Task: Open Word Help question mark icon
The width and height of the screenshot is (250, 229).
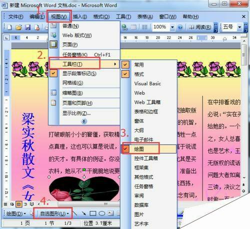Action: [x=180, y=27]
